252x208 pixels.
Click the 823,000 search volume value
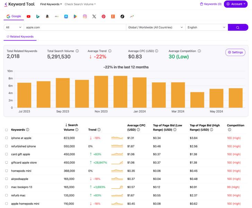[x=69, y=138]
